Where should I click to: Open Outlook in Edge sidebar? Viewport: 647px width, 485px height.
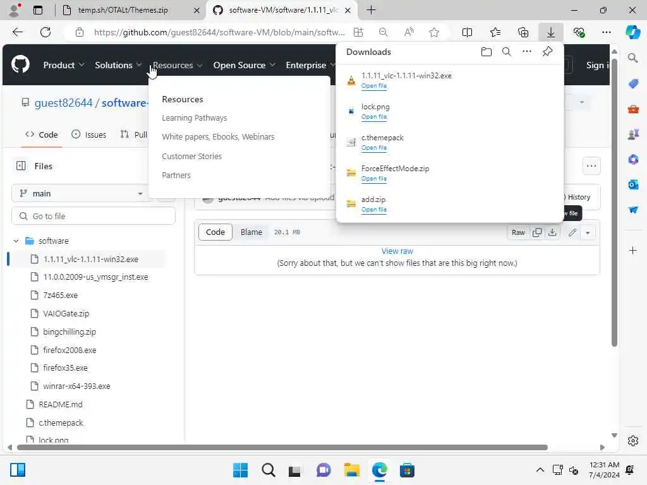point(633,184)
